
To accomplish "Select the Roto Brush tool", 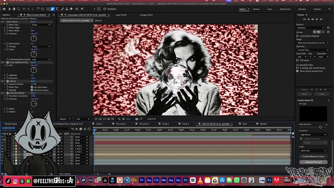I will 77,9.
